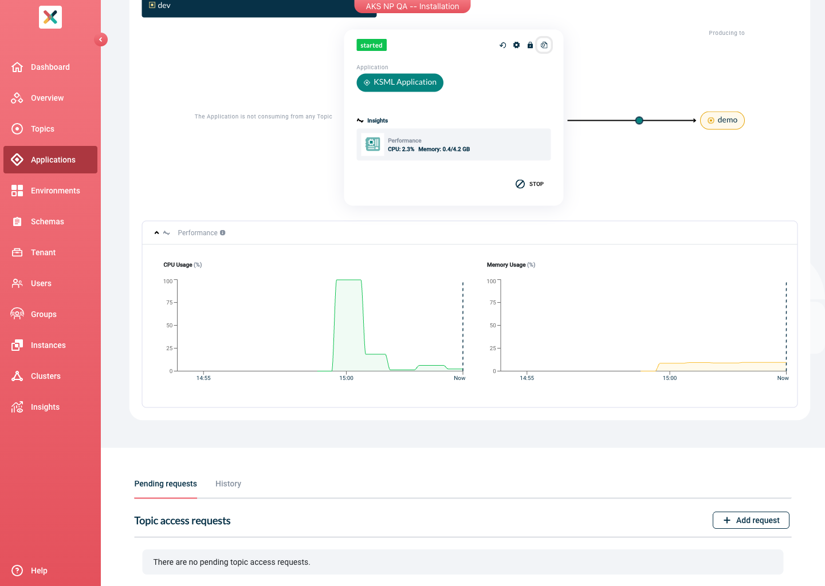This screenshot has width=825, height=586.
Task: Collapse the Performance charts panel
Action: point(156,232)
